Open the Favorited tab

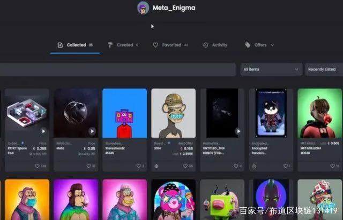point(170,45)
